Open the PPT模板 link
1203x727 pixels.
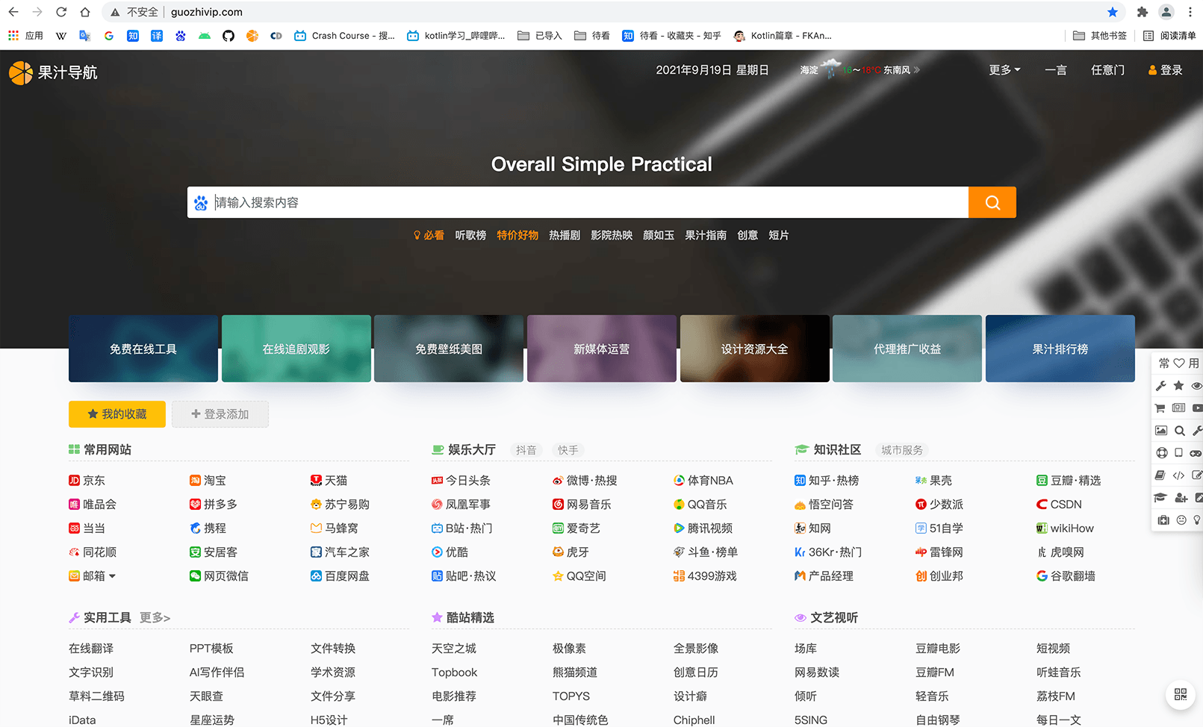click(211, 649)
